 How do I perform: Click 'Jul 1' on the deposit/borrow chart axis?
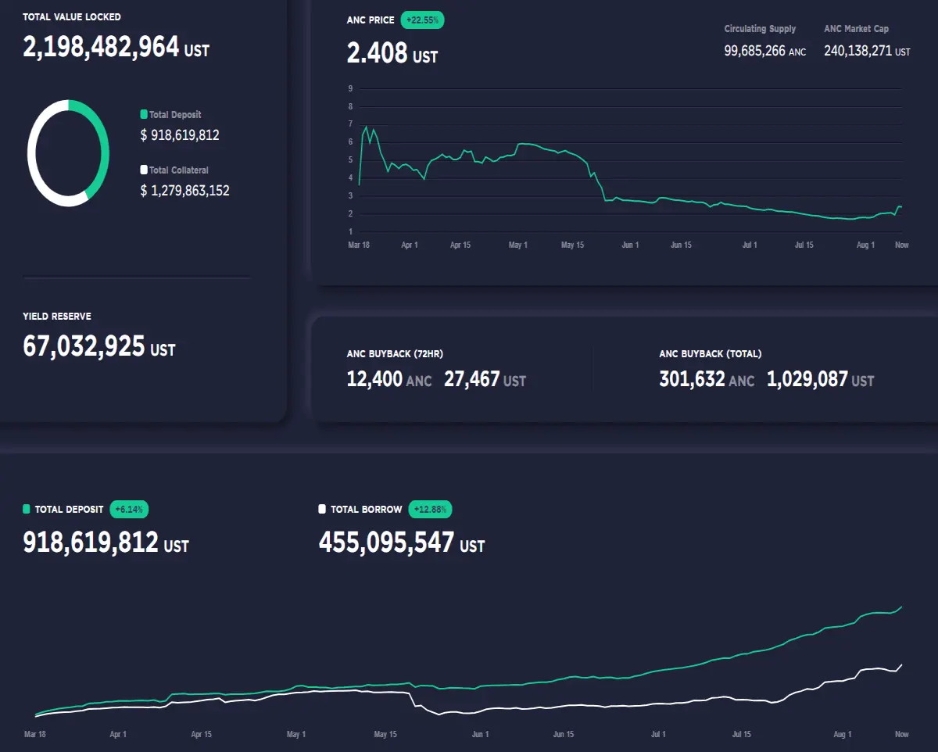point(658,734)
